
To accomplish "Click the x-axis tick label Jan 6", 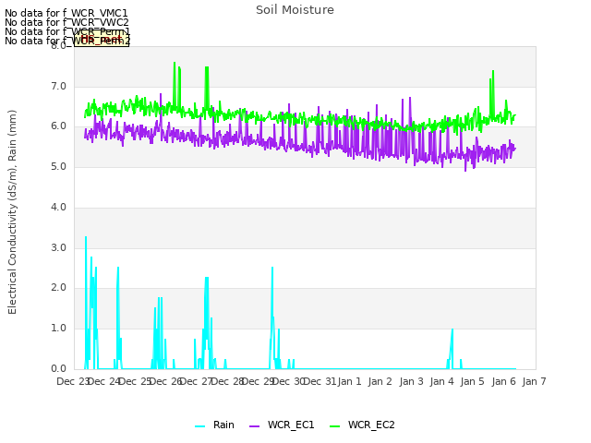I will [503, 381].
